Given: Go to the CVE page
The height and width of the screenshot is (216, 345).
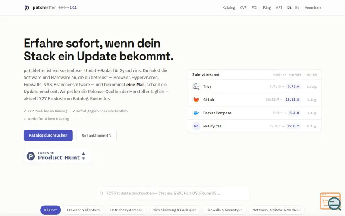Looking at the screenshot, I should click(243, 8).
